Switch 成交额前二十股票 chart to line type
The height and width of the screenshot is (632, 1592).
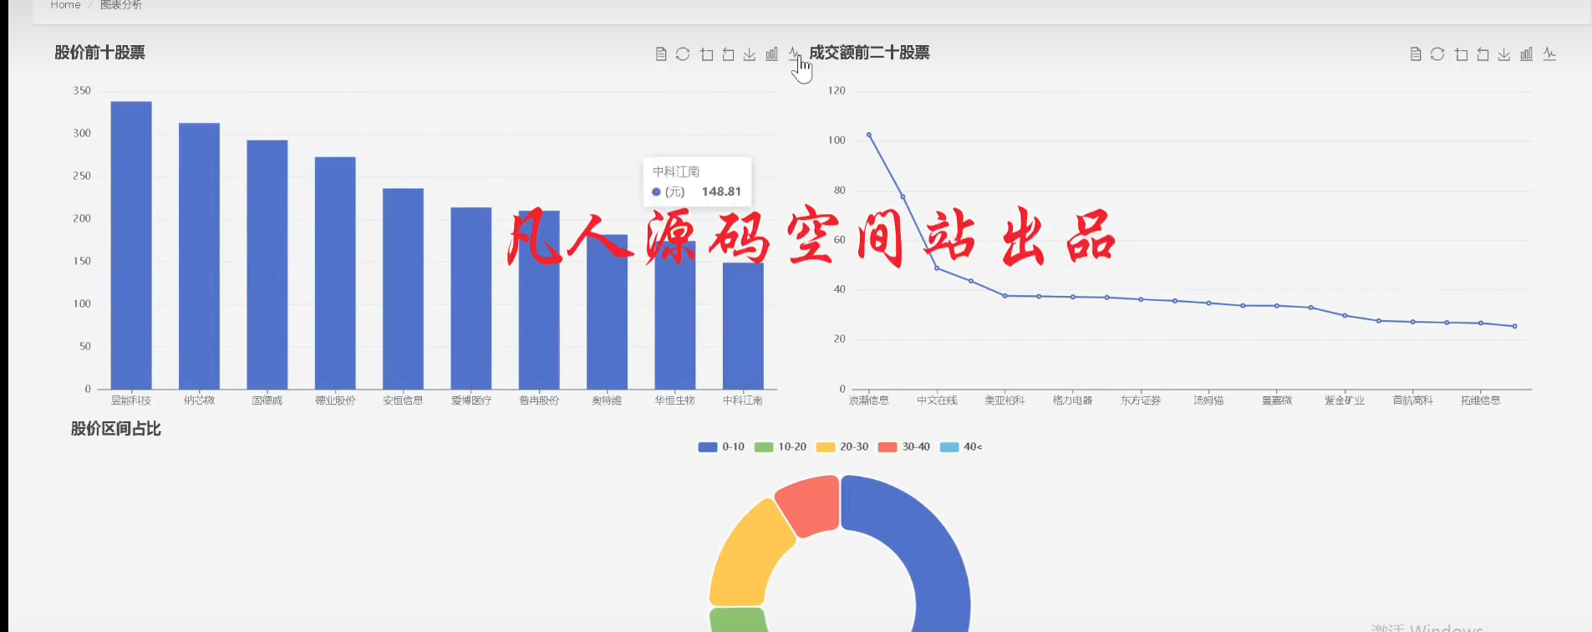point(1549,54)
